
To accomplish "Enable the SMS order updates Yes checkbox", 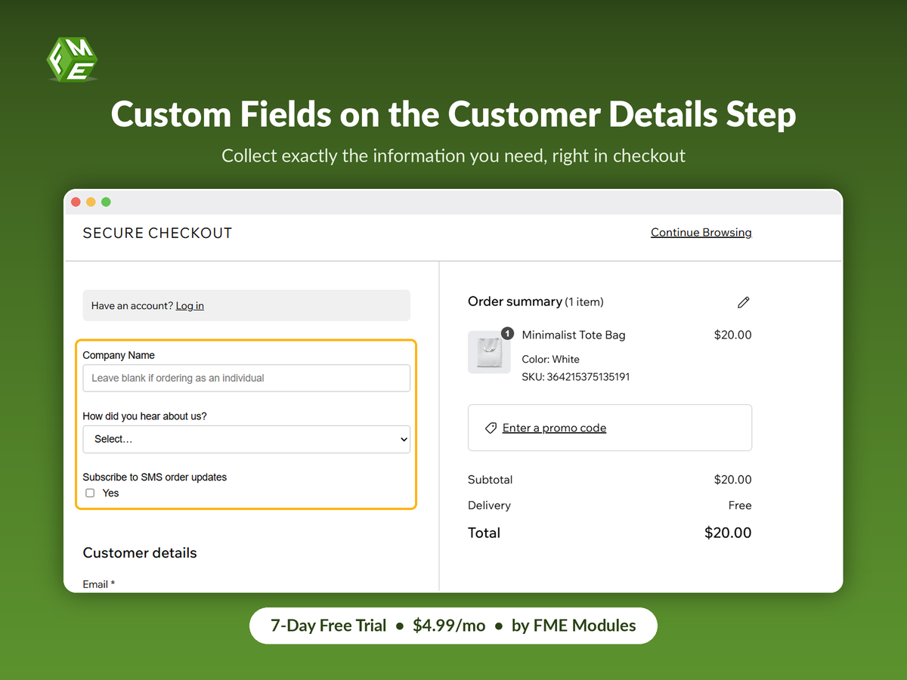I will click(x=90, y=493).
